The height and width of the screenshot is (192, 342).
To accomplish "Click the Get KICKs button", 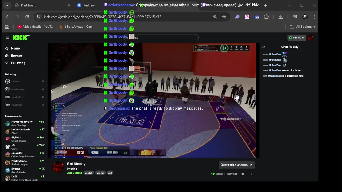I will tap(297, 38).
